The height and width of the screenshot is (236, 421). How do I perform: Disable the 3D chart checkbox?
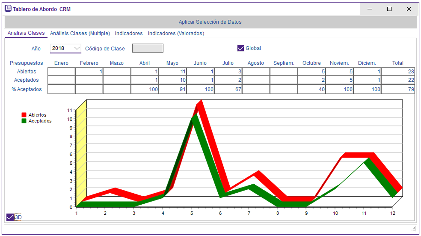click(x=10, y=217)
